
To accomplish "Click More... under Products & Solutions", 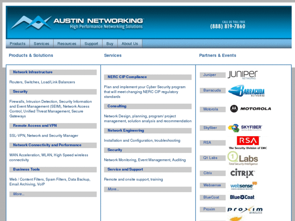I will coord(53,194).
